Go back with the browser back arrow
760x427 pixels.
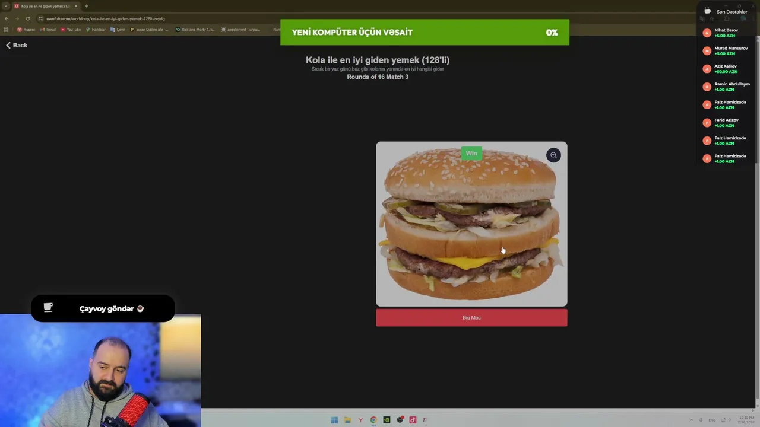click(x=6, y=18)
